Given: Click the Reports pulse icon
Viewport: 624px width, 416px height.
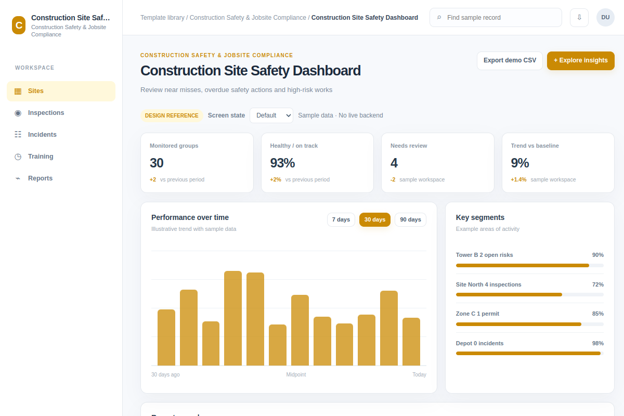Looking at the screenshot, I should 18,178.
